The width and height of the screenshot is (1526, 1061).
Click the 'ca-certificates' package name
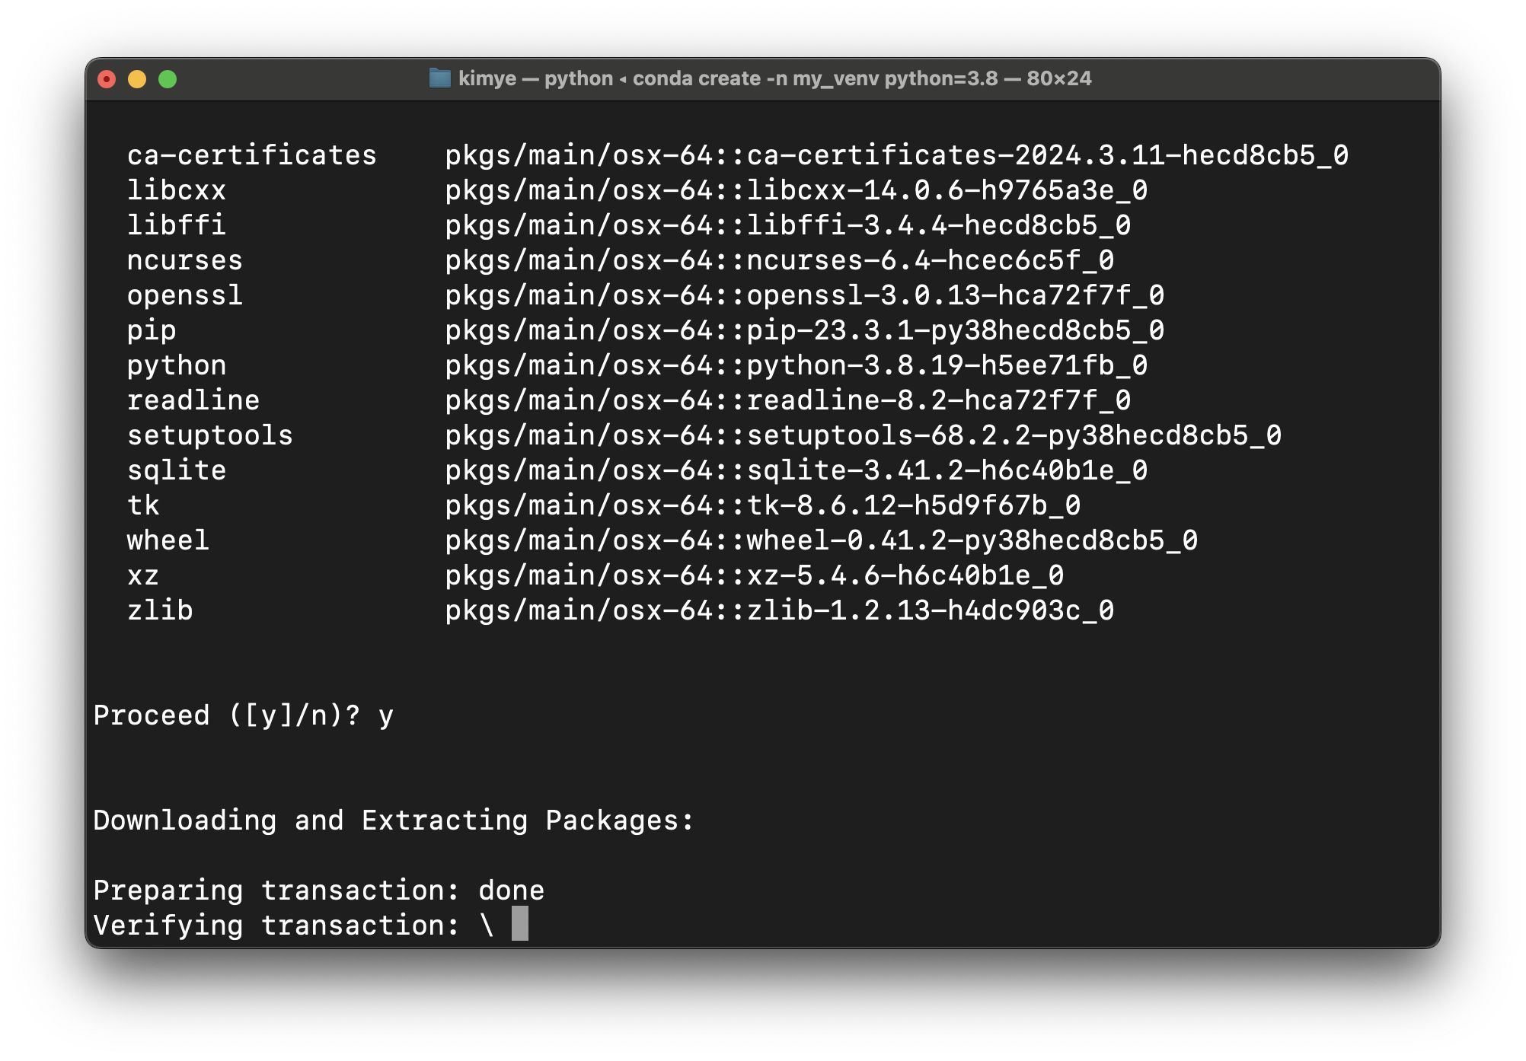coord(251,155)
